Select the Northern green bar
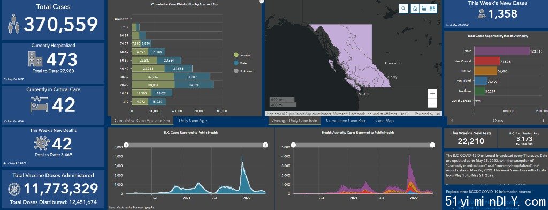Image resolution: width=548 pixels, height=210 pixels. [479, 91]
